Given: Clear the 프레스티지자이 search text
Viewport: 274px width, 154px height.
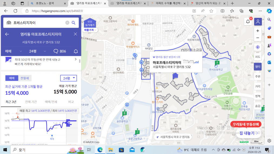Looking at the screenshot, I should [67, 23].
